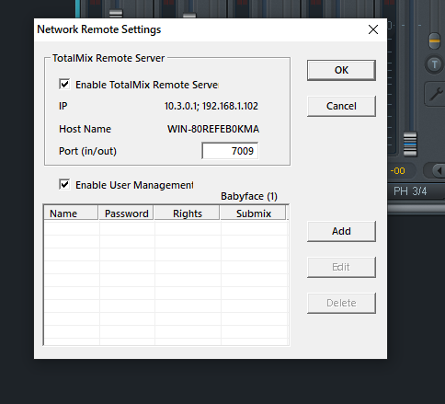The image size is (445, 404).
Task: Toggle Enable User Management checkbox
Action: [x=64, y=184]
